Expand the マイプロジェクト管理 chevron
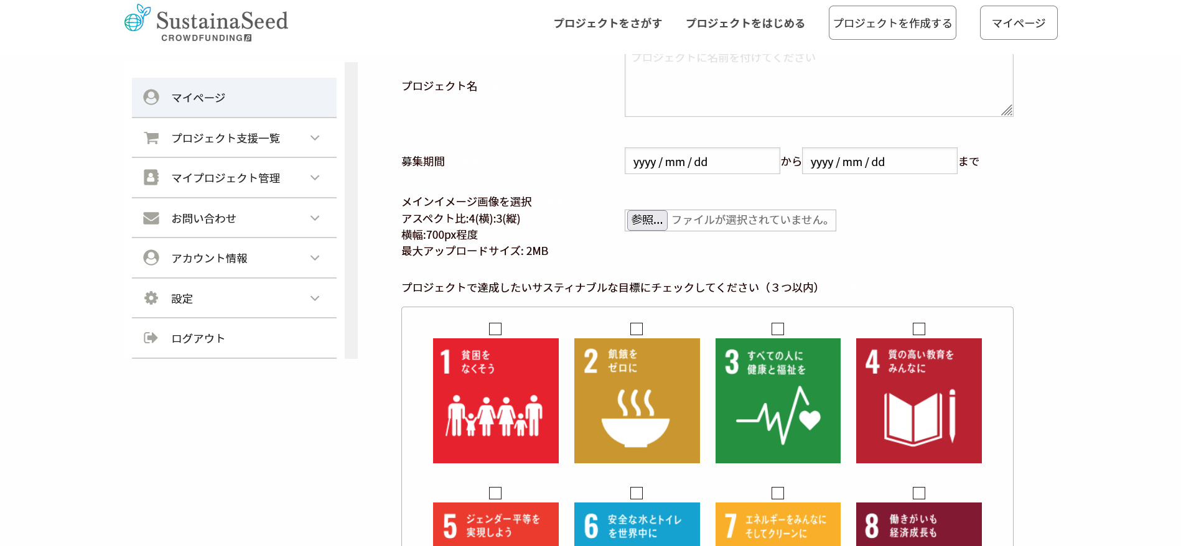1181x546 pixels. [x=315, y=178]
